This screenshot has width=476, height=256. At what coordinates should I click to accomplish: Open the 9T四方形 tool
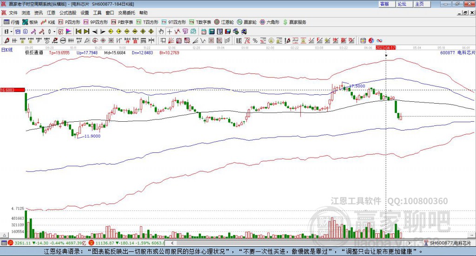[174, 22]
